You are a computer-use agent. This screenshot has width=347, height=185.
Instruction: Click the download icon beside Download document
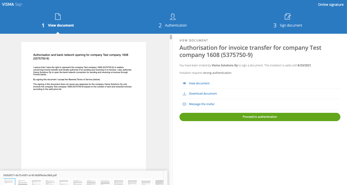click(184, 94)
